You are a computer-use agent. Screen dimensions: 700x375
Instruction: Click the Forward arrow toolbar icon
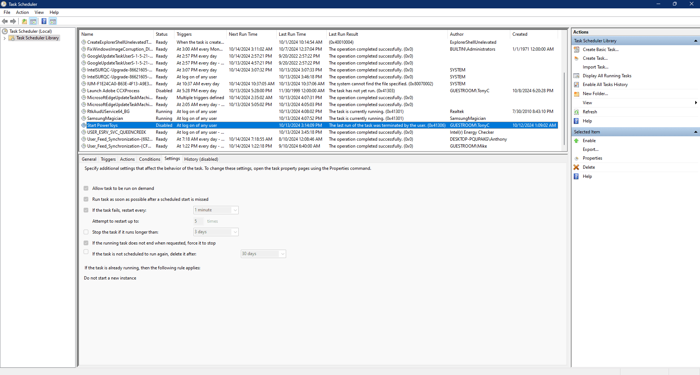point(13,21)
